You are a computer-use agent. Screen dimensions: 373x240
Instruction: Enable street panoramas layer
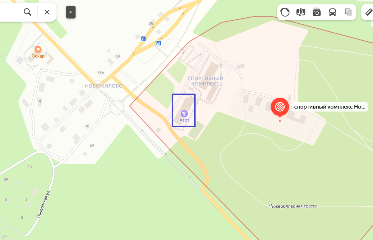coord(301,12)
